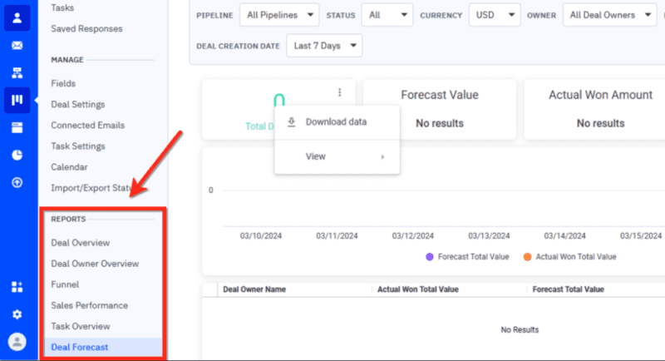Go to Sales Performance report

point(89,305)
